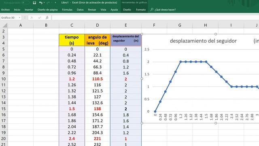Open the chart Diseño tab
The height and width of the screenshot is (146, 259).
coord(127,10)
